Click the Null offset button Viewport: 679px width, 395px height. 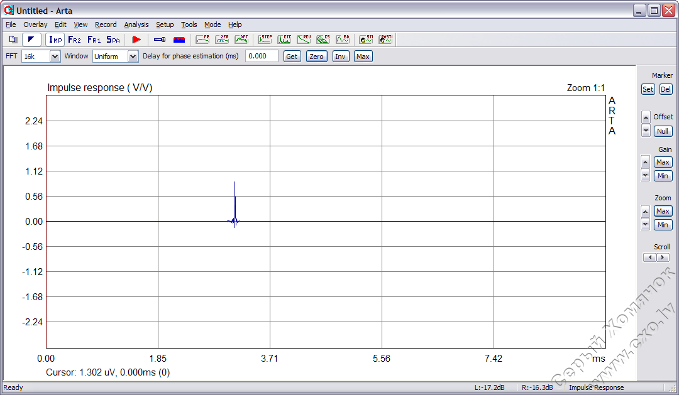pyautogui.click(x=663, y=131)
